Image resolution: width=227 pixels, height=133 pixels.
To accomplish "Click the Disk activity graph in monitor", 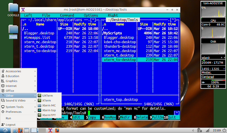I will [x=213, y=49].
